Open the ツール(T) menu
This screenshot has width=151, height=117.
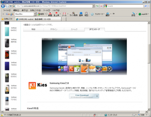coord(46,10)
